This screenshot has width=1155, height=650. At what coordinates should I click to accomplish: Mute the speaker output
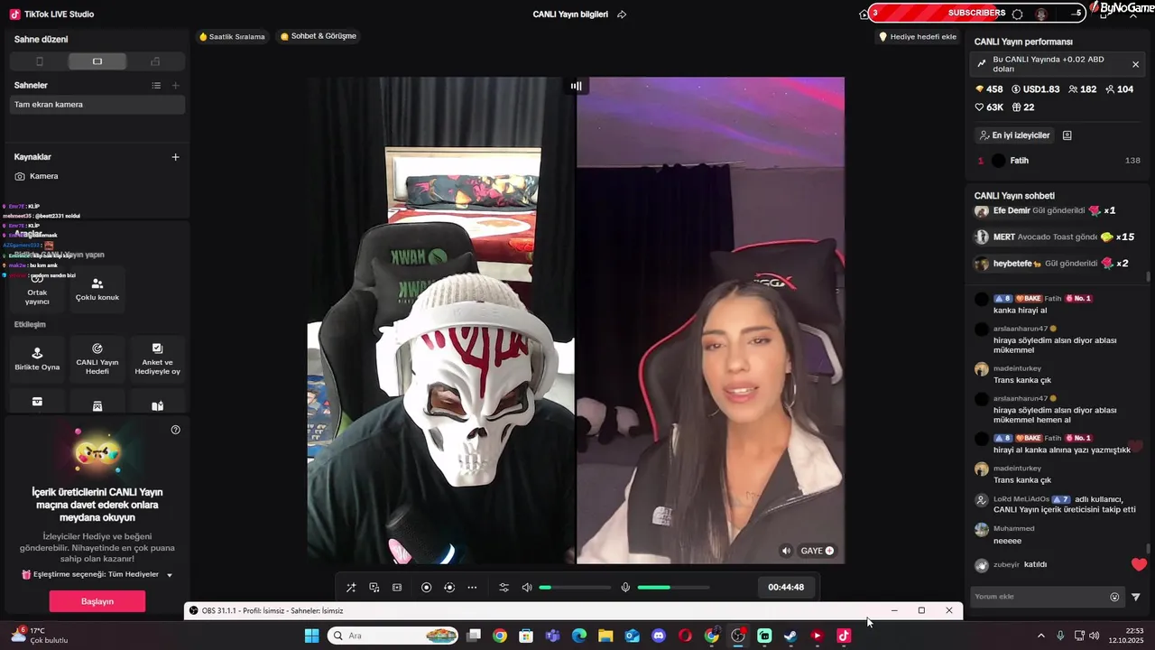coord(527,588)
